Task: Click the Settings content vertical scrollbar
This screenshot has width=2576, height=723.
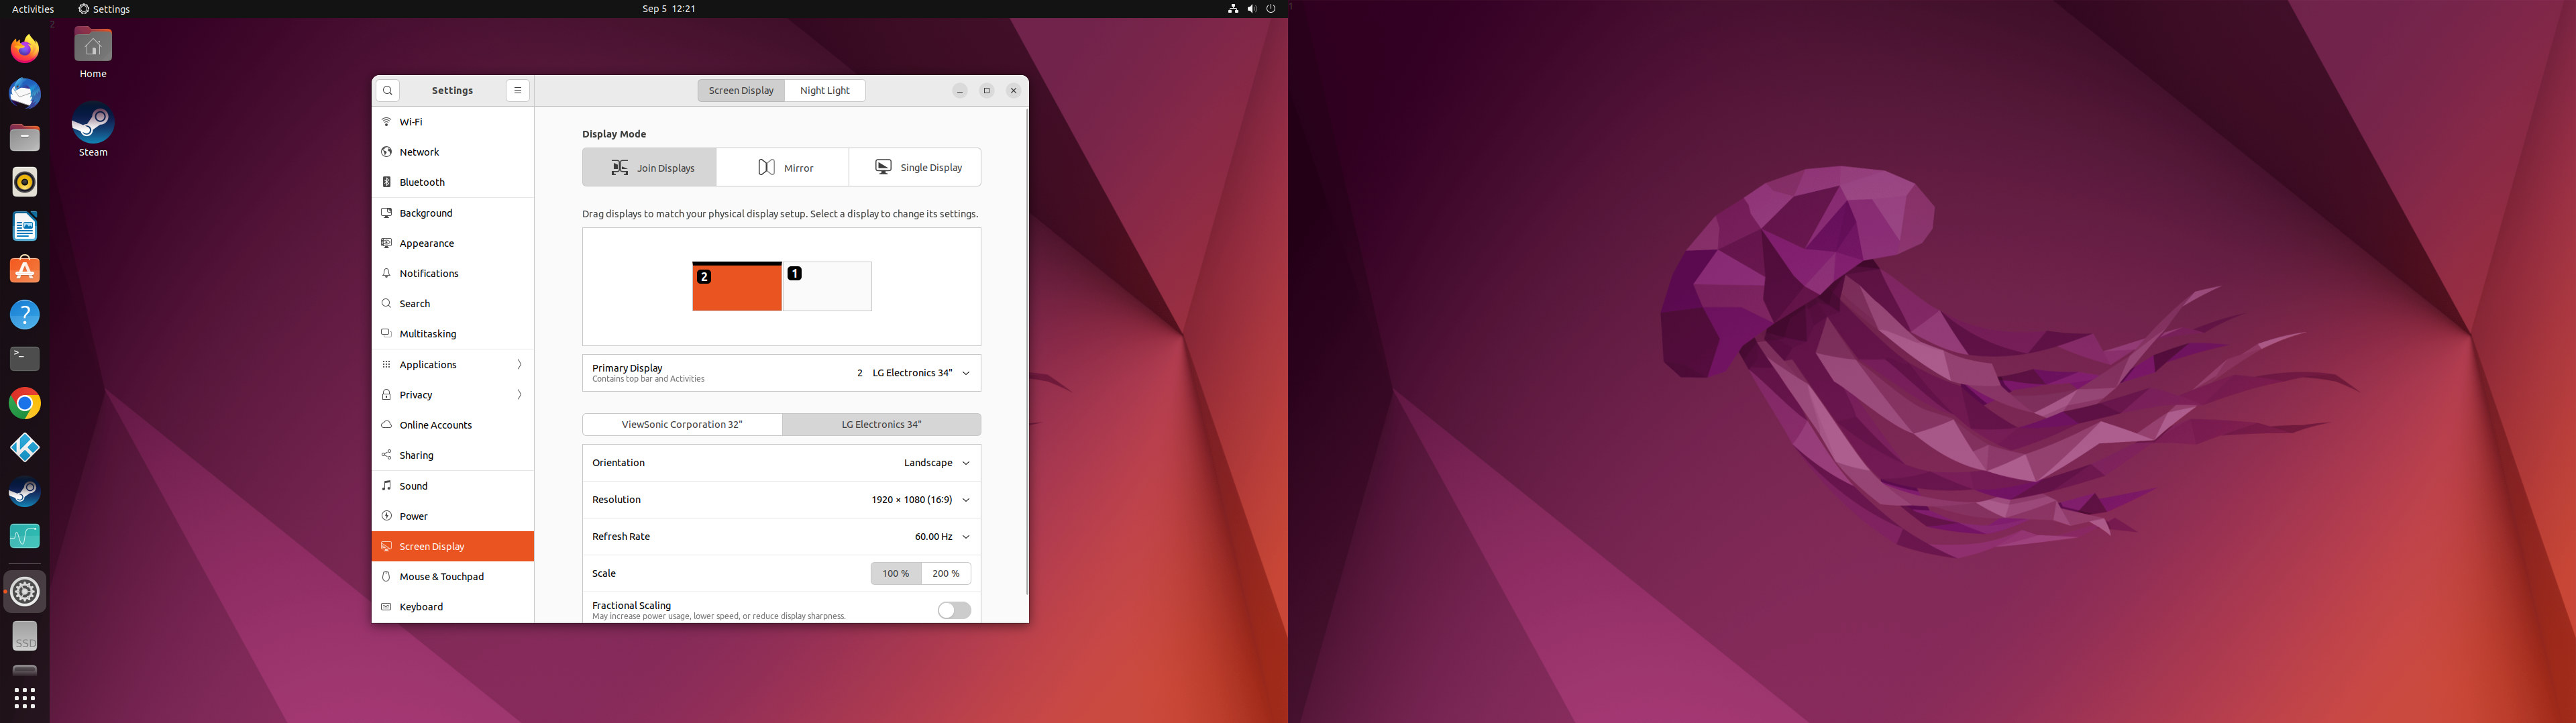Action: (x=1026, y=352)
